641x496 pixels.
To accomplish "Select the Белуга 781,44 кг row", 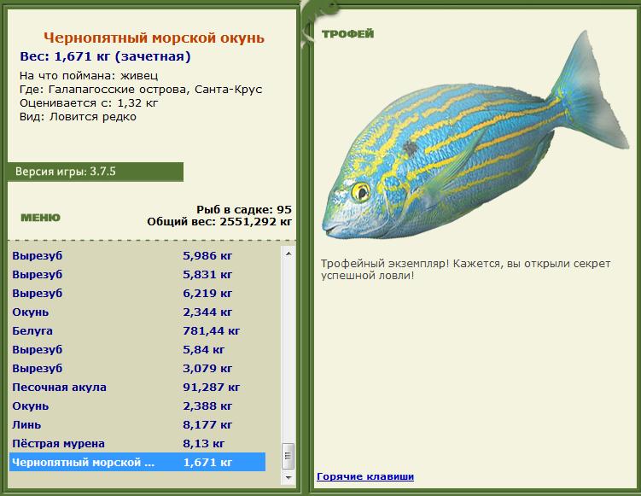I will pos(137,331).
